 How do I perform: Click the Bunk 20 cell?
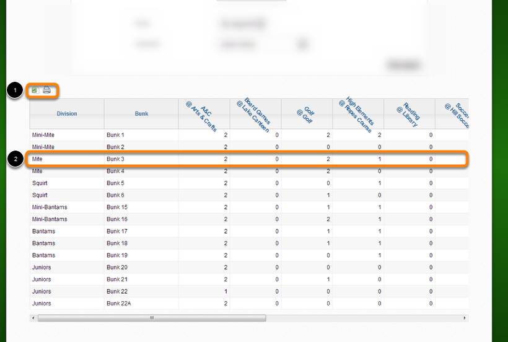117,267
